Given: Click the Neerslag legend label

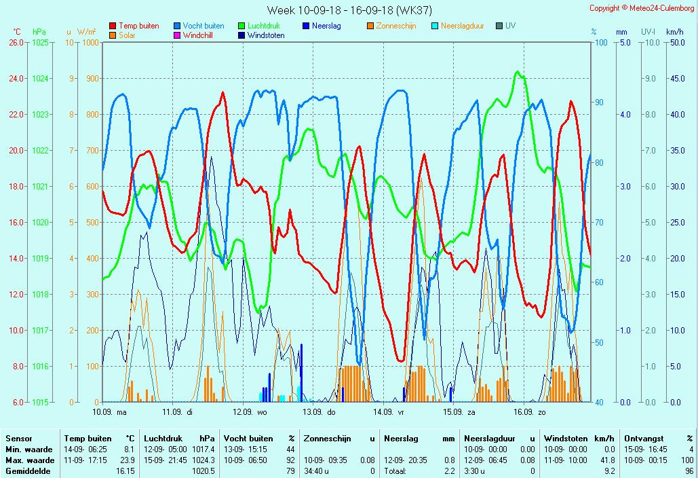Looking at the screenshot, I should pyautogui.click(x=326, y=26).
